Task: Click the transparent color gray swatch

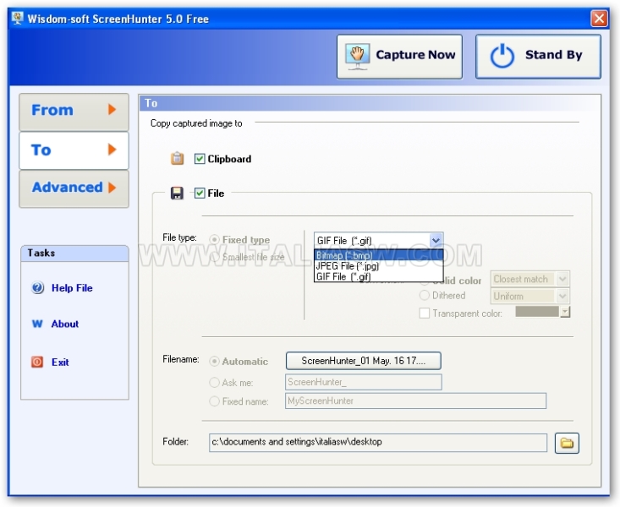Action: (537, 312)
